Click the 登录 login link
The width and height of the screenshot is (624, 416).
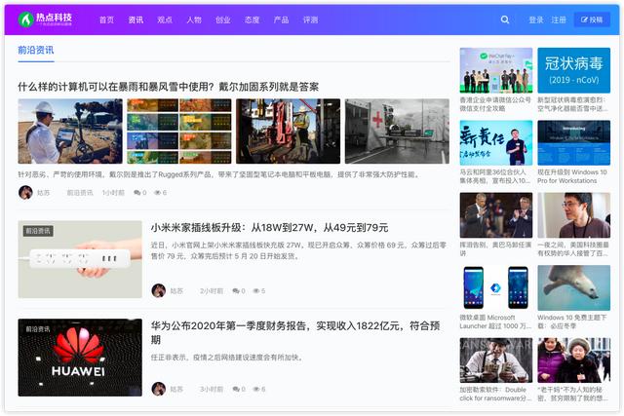(535, 19)
